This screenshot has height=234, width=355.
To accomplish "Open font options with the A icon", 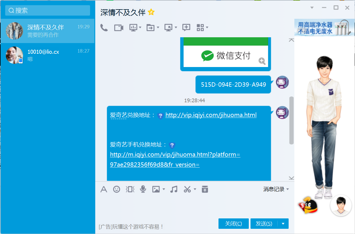I will [104, 189].
